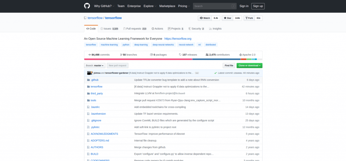Click the Find file button
Screen dimensions: 346x161
tap(229, 66)
